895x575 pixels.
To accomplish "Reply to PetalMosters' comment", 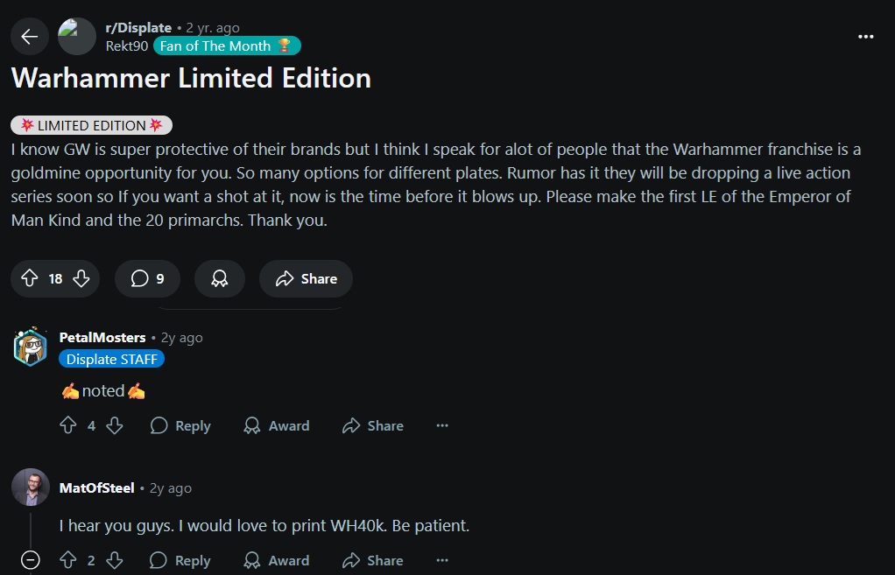I will (x=180, y=425).
